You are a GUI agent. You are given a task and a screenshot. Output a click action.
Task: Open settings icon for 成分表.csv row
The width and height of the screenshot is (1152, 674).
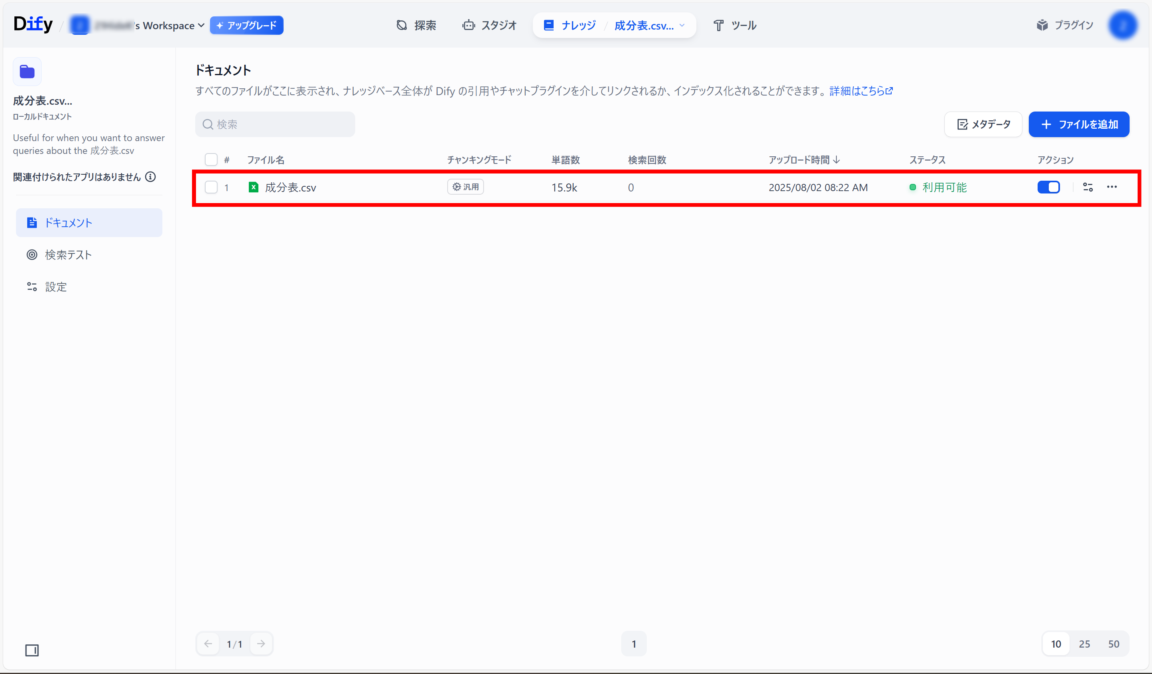point(1088,187)
